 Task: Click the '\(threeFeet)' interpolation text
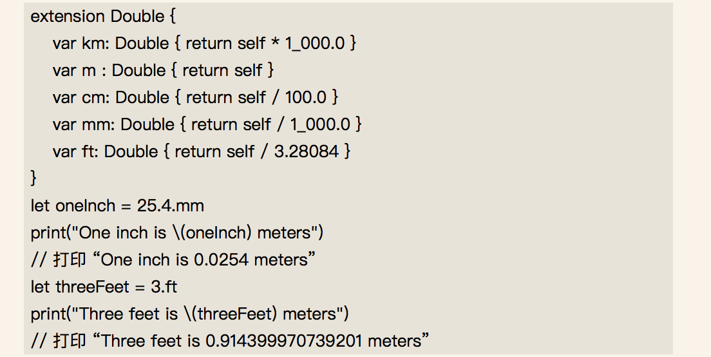(231, 314)
